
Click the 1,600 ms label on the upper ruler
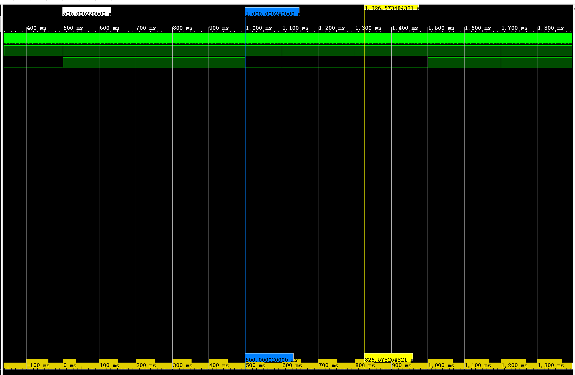click(x=478, y=28)
